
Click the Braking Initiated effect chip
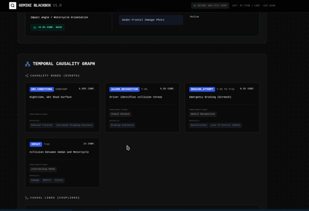122,125
